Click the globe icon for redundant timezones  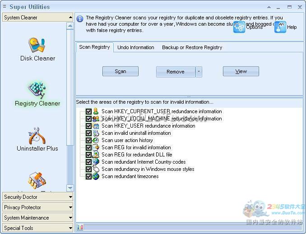(x=96, y=176)
